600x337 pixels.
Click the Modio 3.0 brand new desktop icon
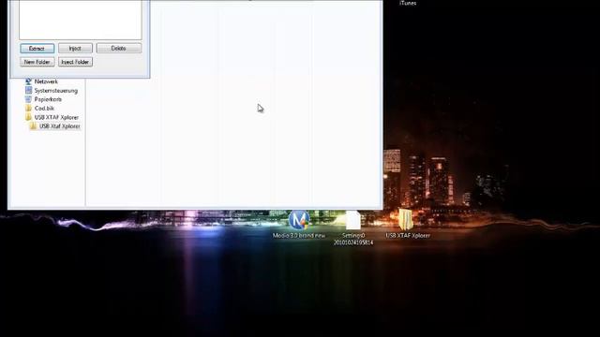point(299,220)
